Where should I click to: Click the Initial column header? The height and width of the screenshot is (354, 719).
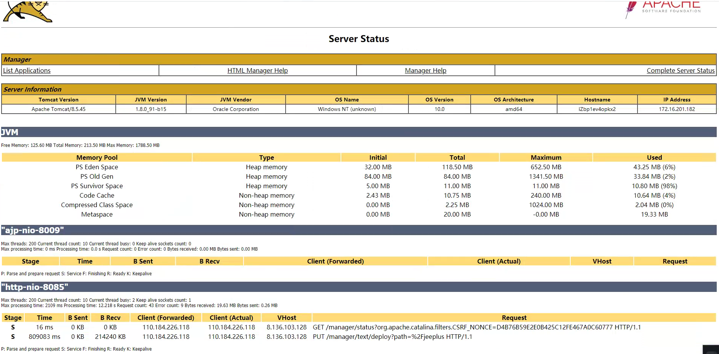(x=378, y=158)
